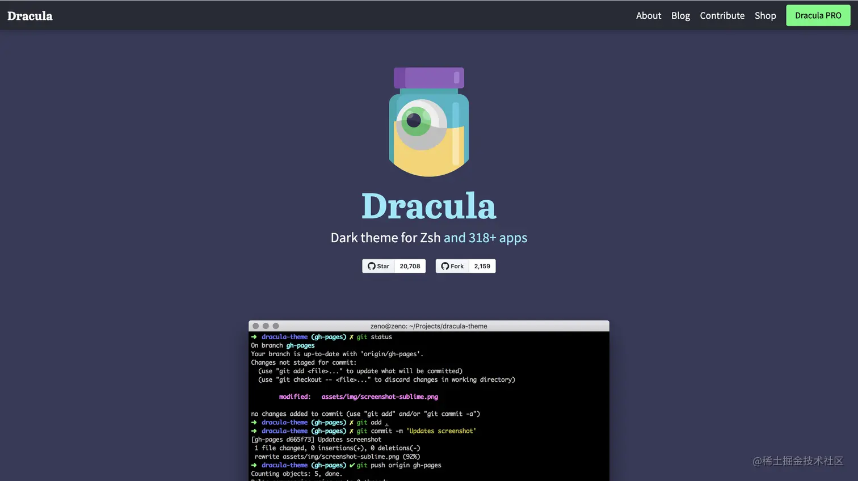Click the GitHub Star button

pos(378,266)
